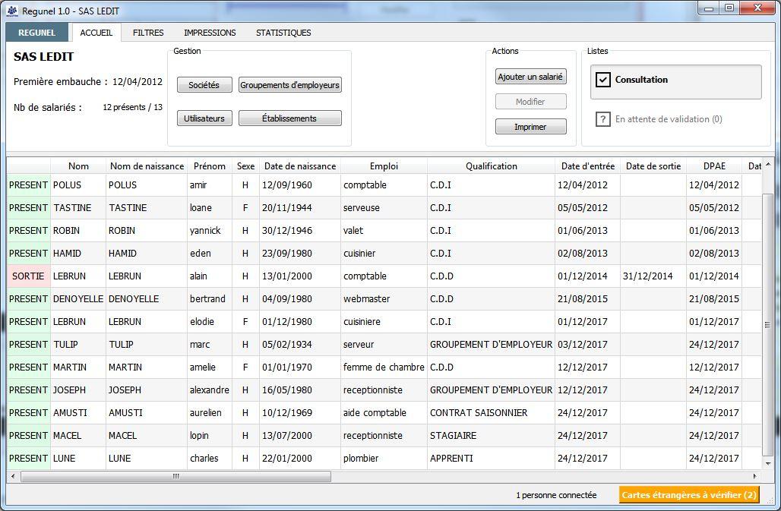Switch to the STATISTIQUES tab
The width and height of the screenshot is (781, 511).
283,33
